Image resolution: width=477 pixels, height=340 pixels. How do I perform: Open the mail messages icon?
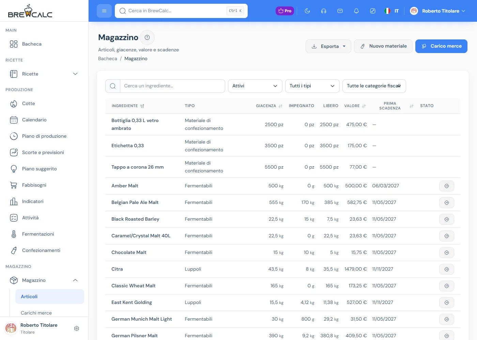click(340, 11)
